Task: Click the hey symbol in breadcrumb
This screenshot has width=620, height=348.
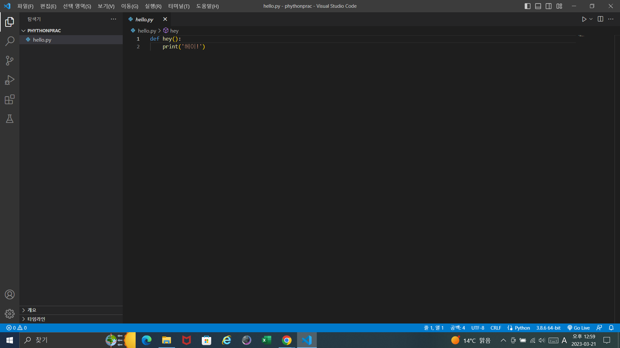Action: (174, 31)
